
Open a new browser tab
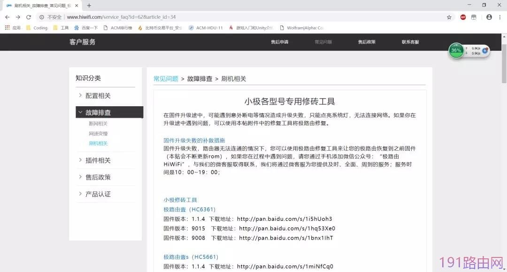(x=89, y=6)
